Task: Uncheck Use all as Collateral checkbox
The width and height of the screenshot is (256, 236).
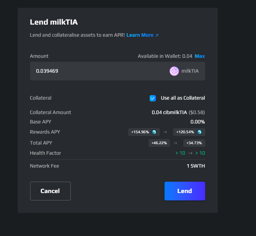Action: [x=153, y=98]
